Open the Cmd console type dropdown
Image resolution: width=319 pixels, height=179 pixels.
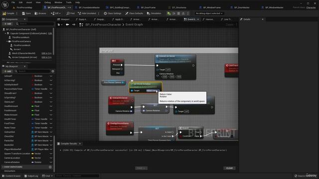click(x=47, y=176)
